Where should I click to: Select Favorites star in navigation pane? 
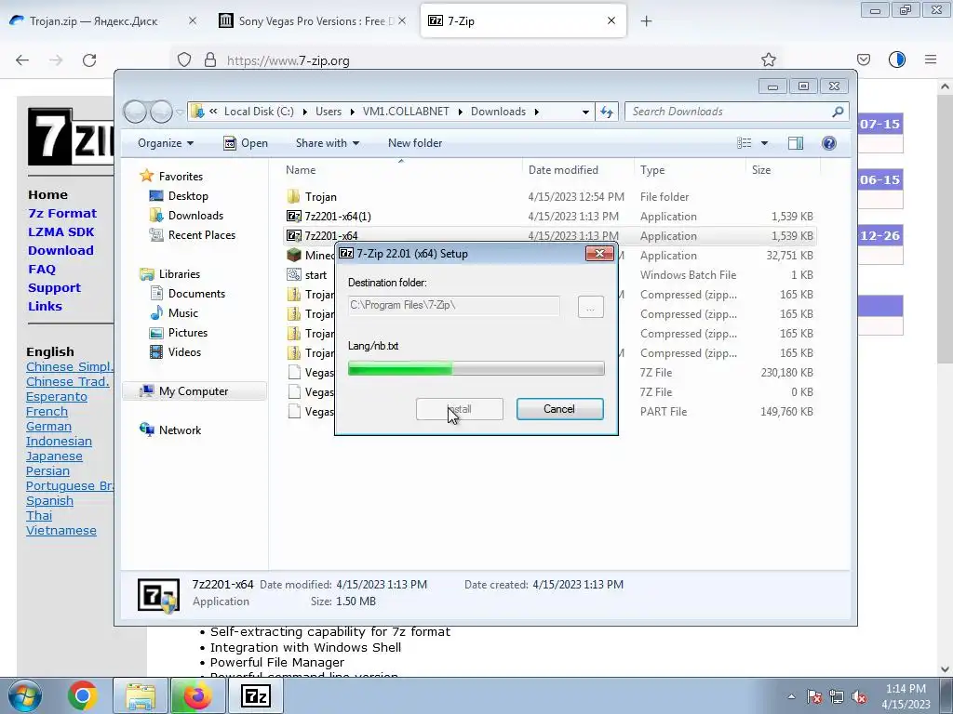click(146, 176)
